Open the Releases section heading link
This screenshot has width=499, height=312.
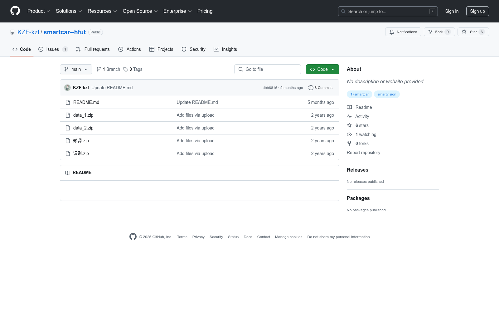point(357,170)
